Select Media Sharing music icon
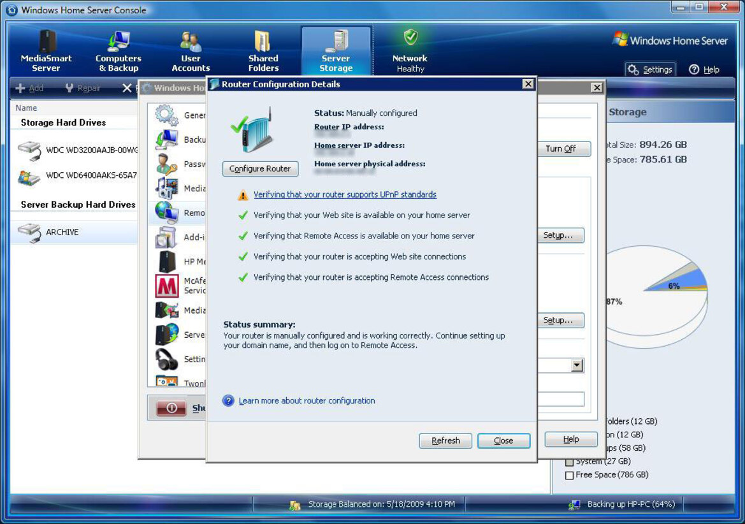 point(166,188)
